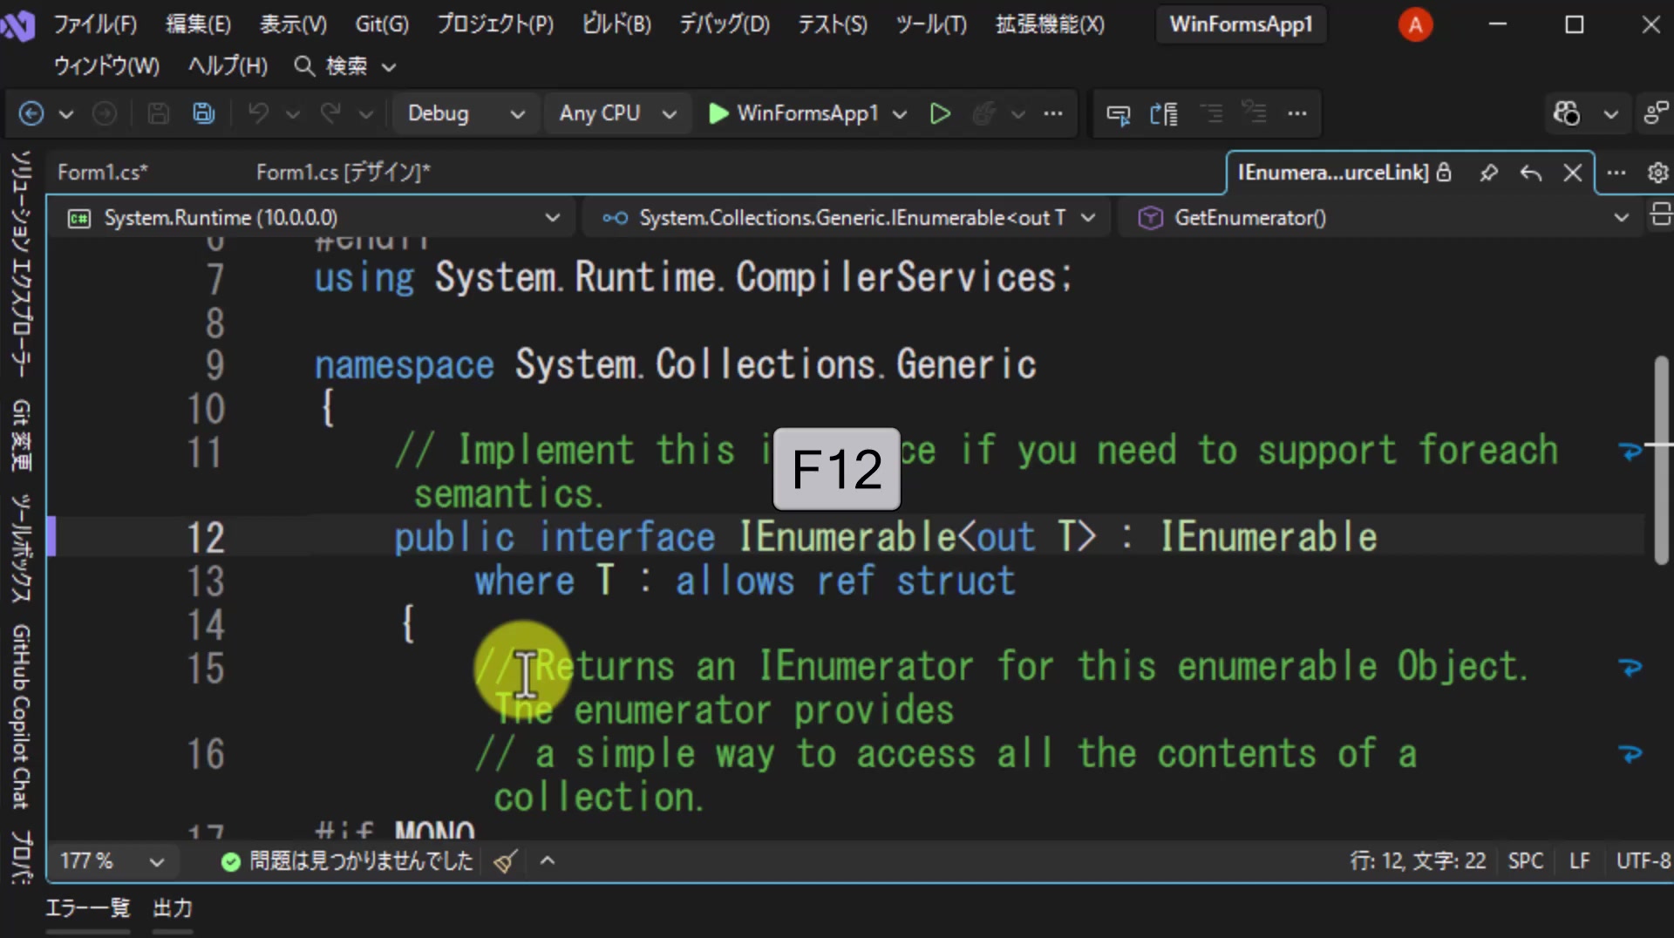Switch to the Form1.cs* tab
This screenshot has height=938, width=1674.
point(103,173)
